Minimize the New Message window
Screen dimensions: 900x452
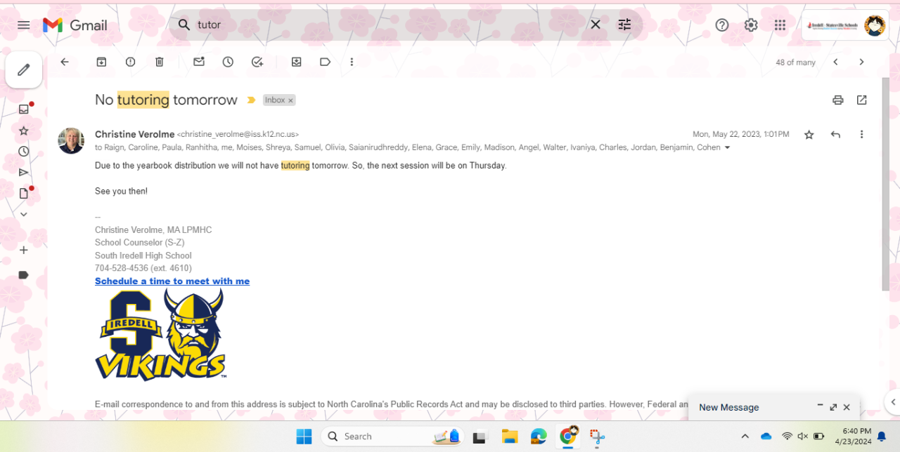point(820,406)
